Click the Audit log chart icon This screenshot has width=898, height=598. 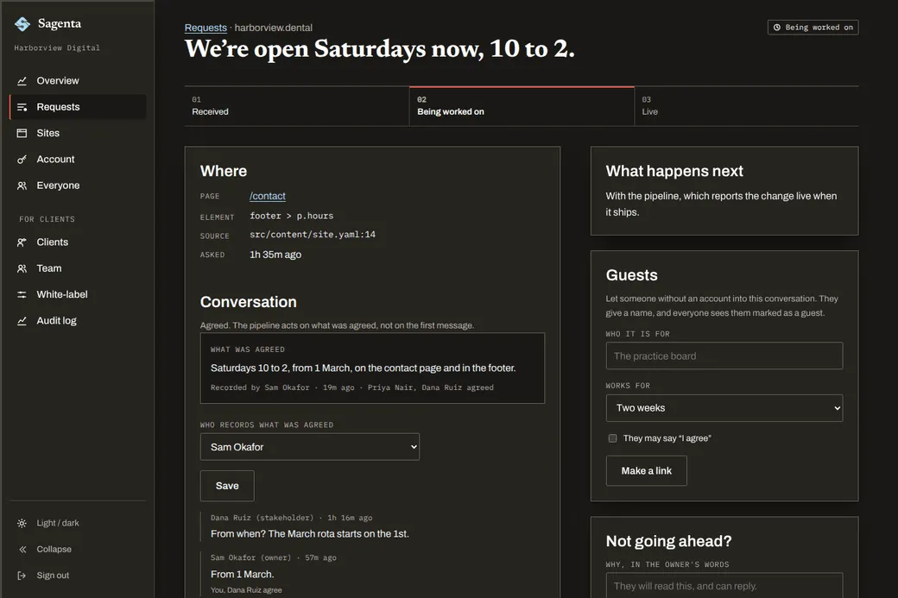point(22,321)
